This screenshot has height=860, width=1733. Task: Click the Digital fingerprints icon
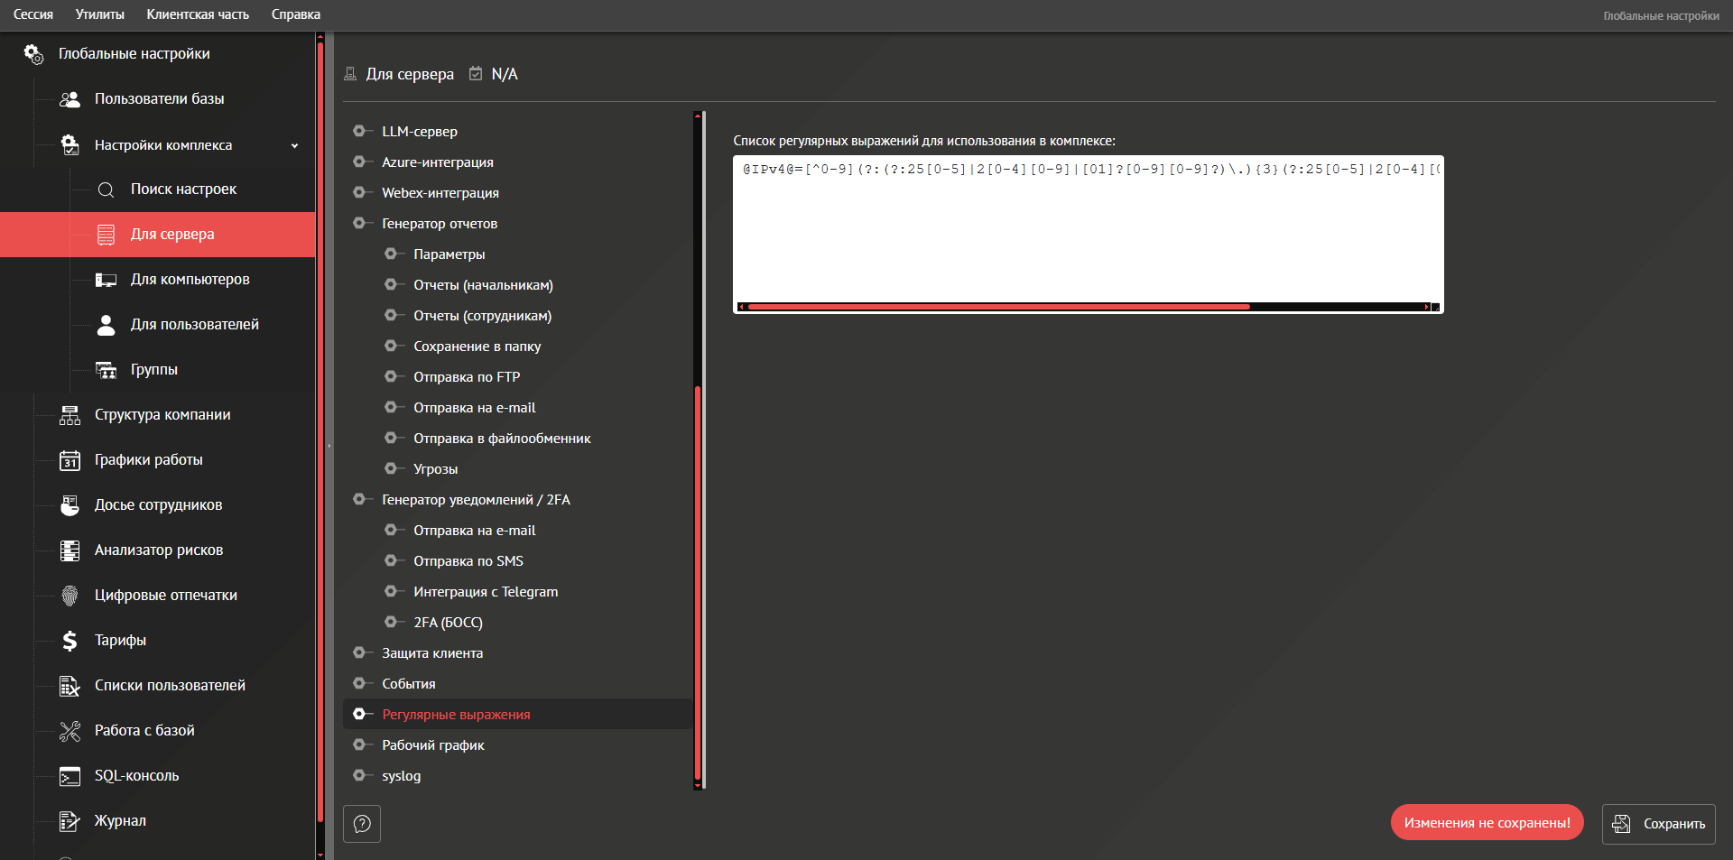coord(70,596)
